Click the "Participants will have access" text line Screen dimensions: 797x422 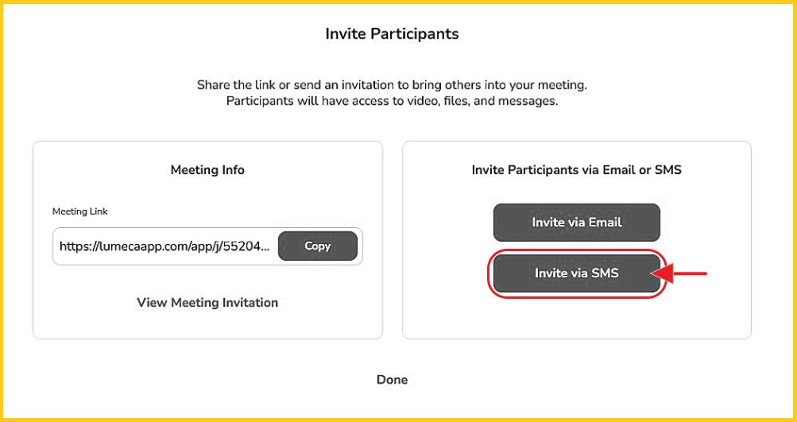pyautogui.click(x=392, y=101)
